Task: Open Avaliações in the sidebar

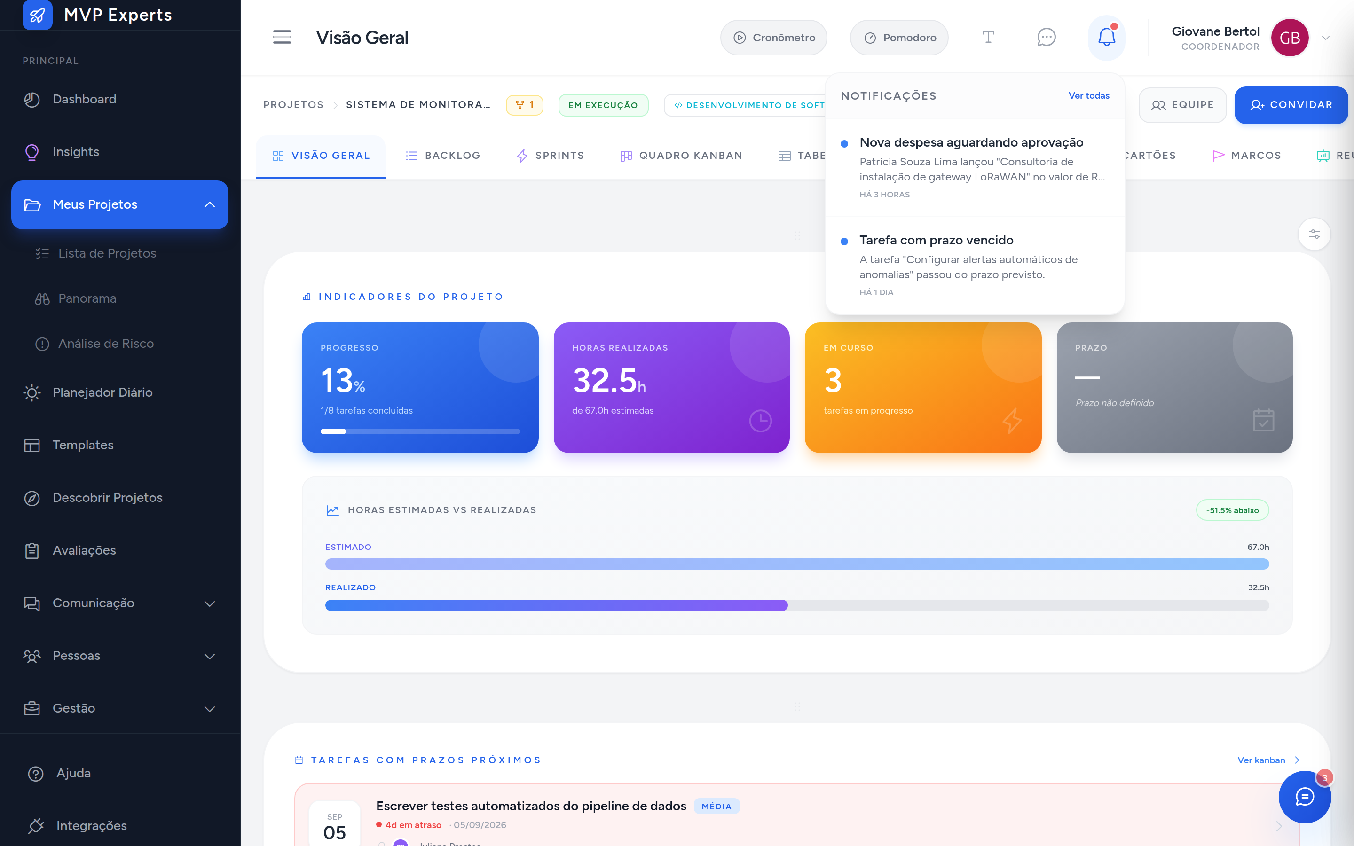Action: point(120,550)
